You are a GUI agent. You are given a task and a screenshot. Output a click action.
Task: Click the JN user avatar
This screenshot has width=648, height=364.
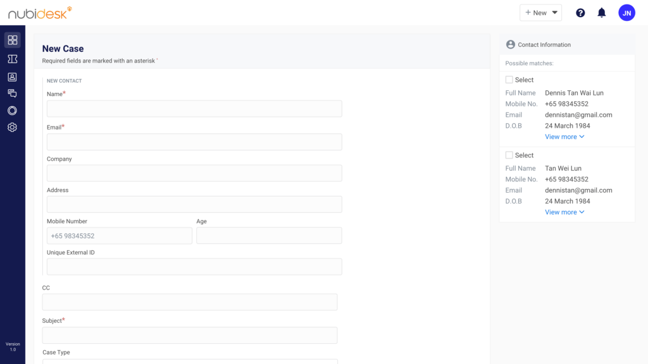(x=626, y=13)
